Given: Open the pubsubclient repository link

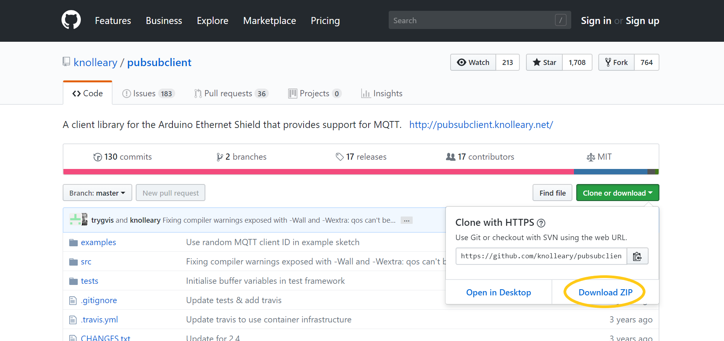Looking at the screenshot, I should (x=159, y=62).
